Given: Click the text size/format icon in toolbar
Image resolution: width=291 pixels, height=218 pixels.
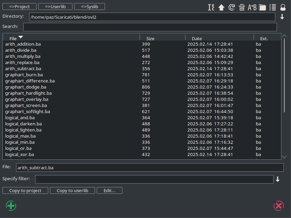Looking at the screenshot, I should tap(211, 7).
